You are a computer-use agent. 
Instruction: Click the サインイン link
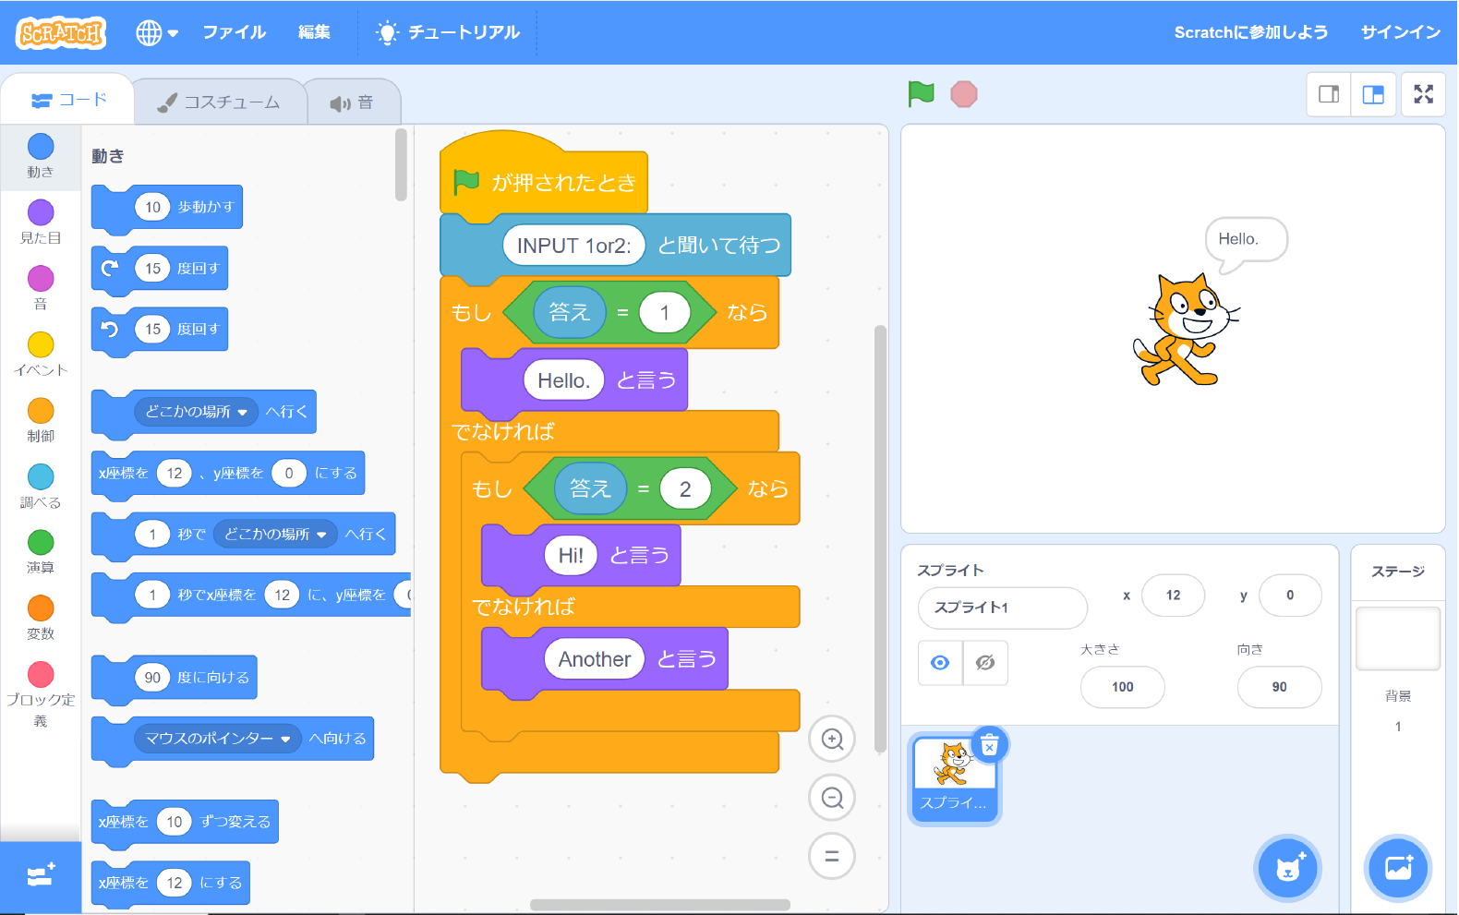(1400, 32)
